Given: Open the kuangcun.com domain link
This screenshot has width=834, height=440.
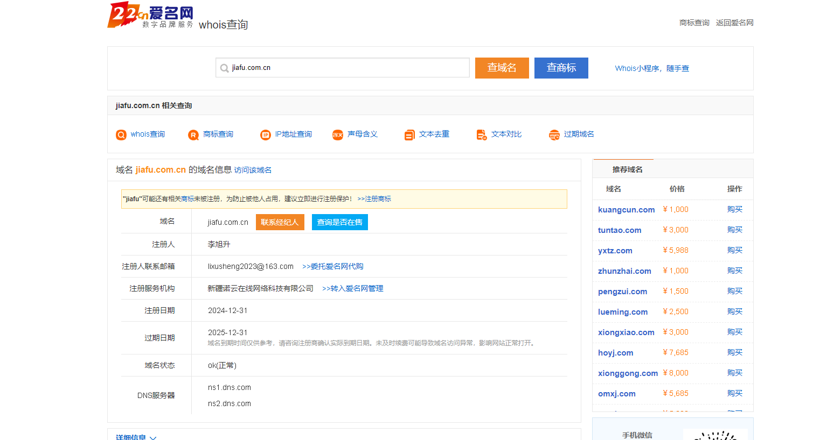Looking at the screenshot, I should click(627, 210).
